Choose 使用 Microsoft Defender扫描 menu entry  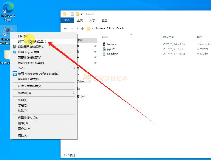(44, 74)
